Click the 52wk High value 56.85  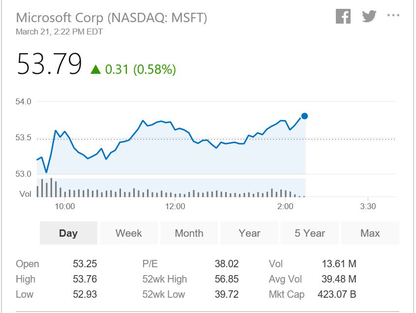tap(227, 279)
